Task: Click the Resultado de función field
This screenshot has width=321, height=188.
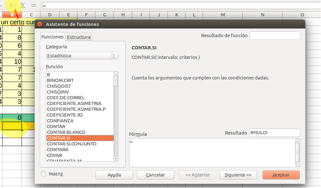Action: (274, 36)
